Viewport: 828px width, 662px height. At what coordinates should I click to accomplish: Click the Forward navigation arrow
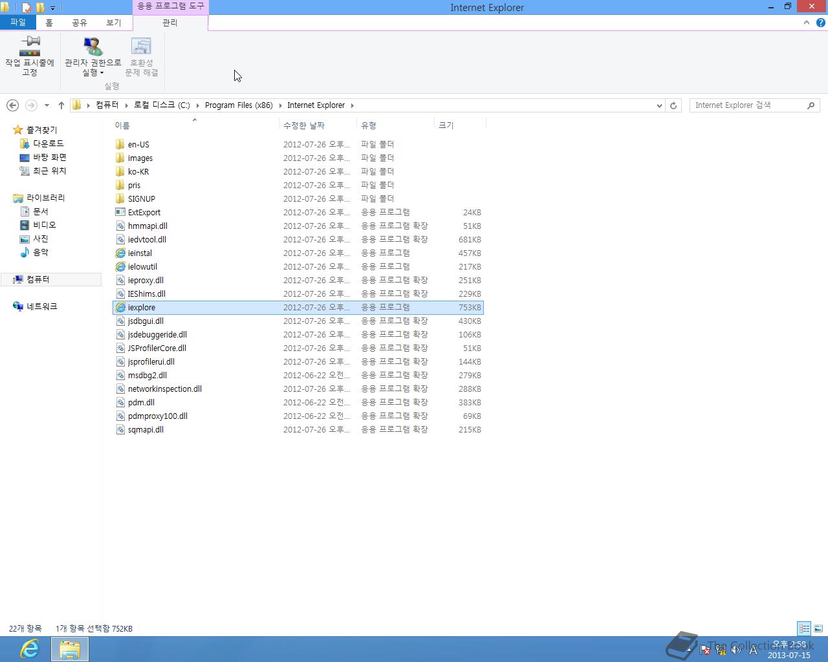30,105
